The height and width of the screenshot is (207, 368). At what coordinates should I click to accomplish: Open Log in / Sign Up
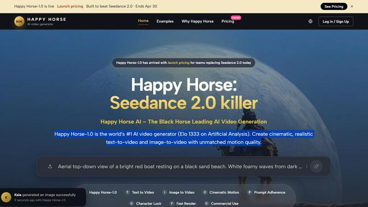coord(336,21)
